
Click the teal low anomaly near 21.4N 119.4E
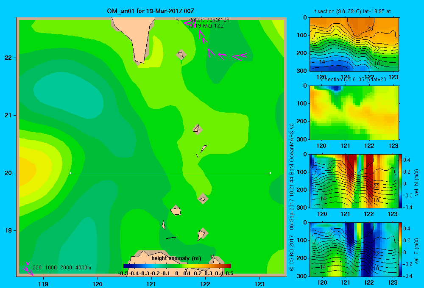click(x=69, y=94)
